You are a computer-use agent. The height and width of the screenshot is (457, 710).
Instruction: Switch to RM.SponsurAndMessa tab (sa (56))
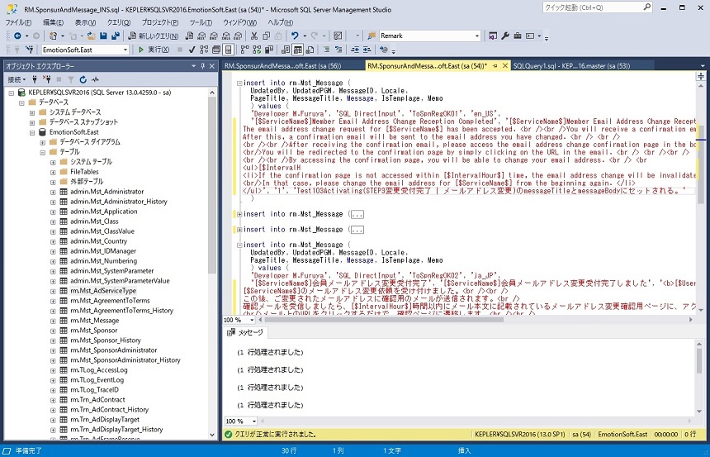click(x=283, y=66)
